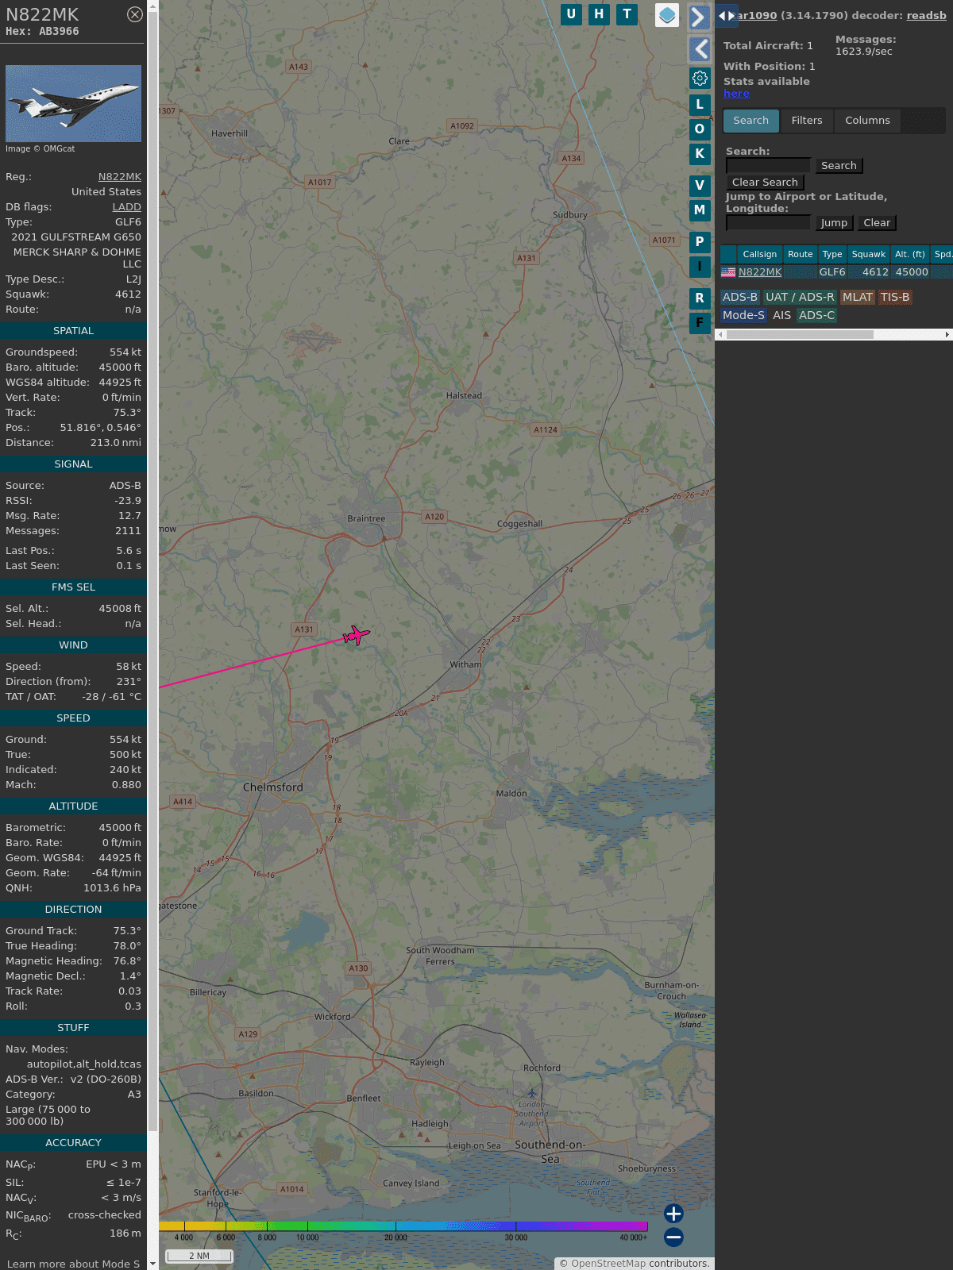The image size is (953, 1270).
Task: Collapse sidebar with left chevron button
Action: pyautogui.click(x=699, y=49)
